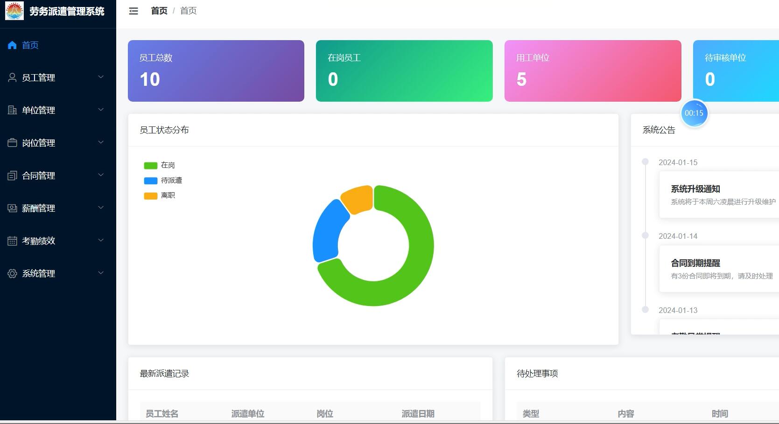
Task: Click the money icon for 薪酬管理
Action: pos(12,208)
